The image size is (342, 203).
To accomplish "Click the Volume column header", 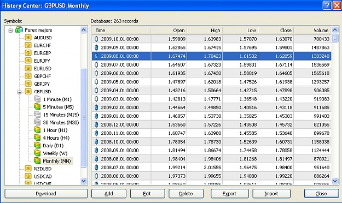I will pos(312,30).
